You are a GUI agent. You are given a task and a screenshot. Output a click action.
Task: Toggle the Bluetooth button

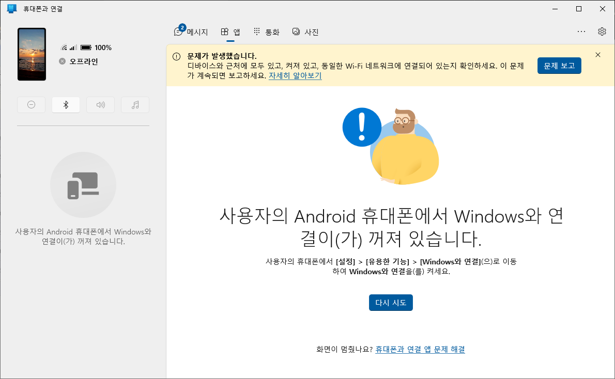point(66,105)
